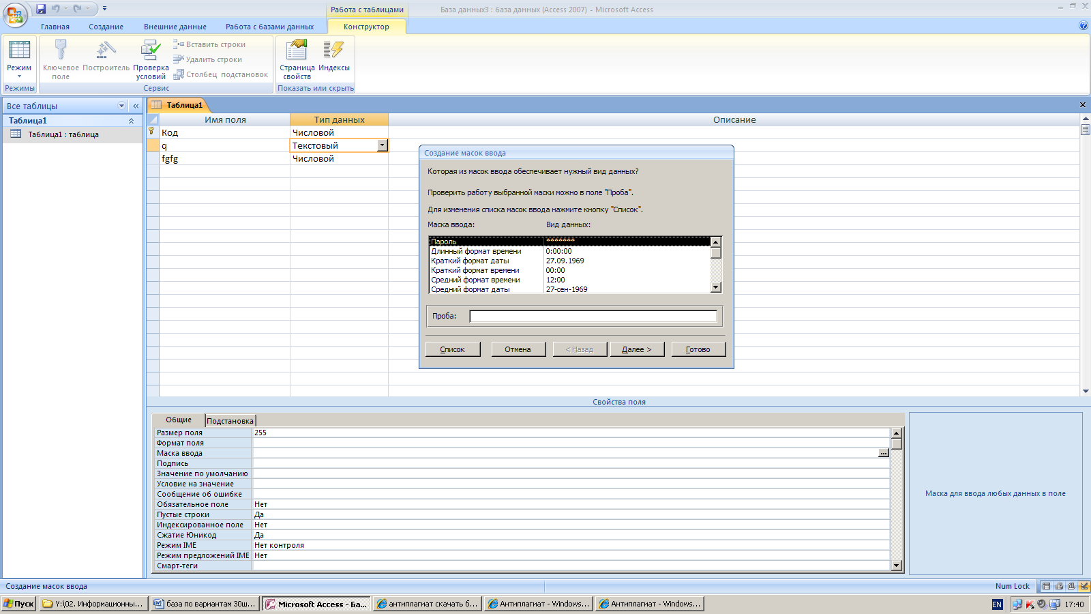
Task: Click the Проба test input field
Action: point(593,316)
